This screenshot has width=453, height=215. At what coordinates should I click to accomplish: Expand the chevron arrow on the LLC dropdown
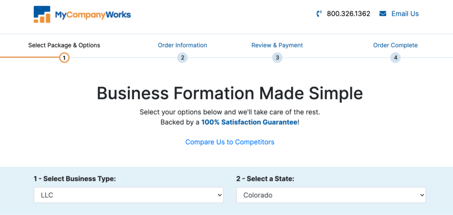tap(219, 195)
